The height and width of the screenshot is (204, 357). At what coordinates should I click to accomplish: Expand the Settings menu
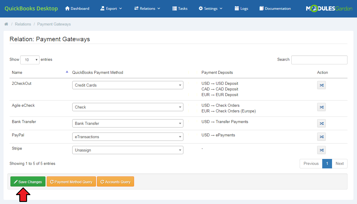coord(210,9)
